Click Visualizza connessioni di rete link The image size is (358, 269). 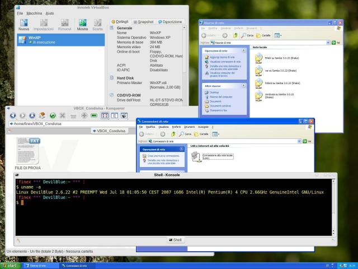click(225, 62)
